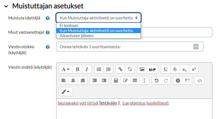The height and width of the screenshot is (119, 218).
Task: Insert a numbered list
Action: pos(108,69)
